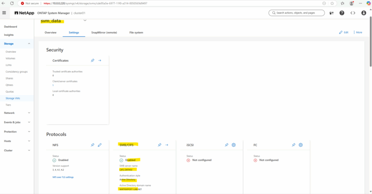Open Storage Overview in sidebar
The image size is (372, 194).
[x=11, y=52]
